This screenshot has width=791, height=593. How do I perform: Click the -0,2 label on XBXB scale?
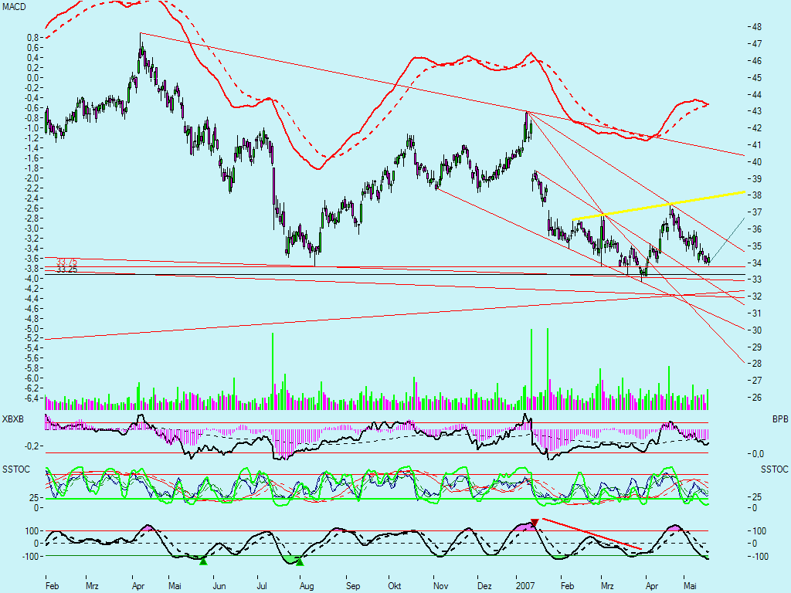pos(32,446)
